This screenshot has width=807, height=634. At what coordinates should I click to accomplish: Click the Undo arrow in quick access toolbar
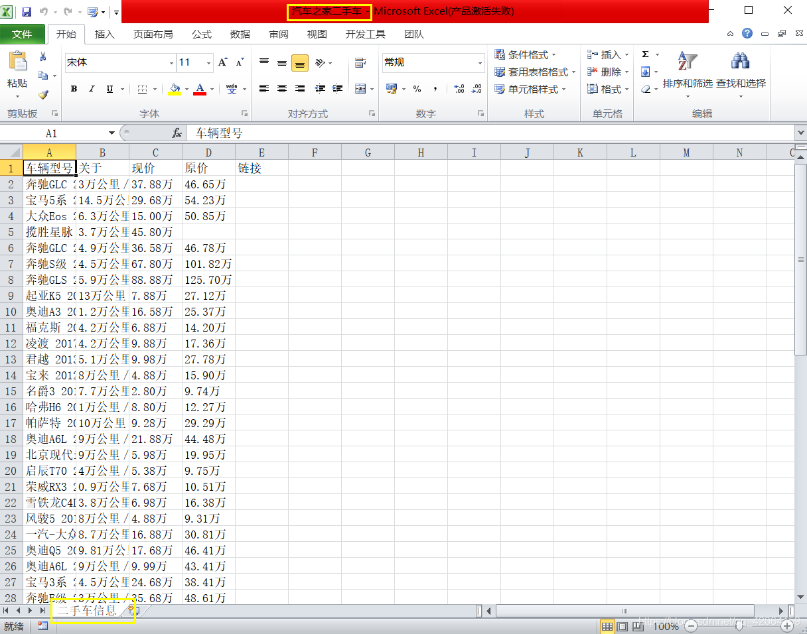click(44, 12)
